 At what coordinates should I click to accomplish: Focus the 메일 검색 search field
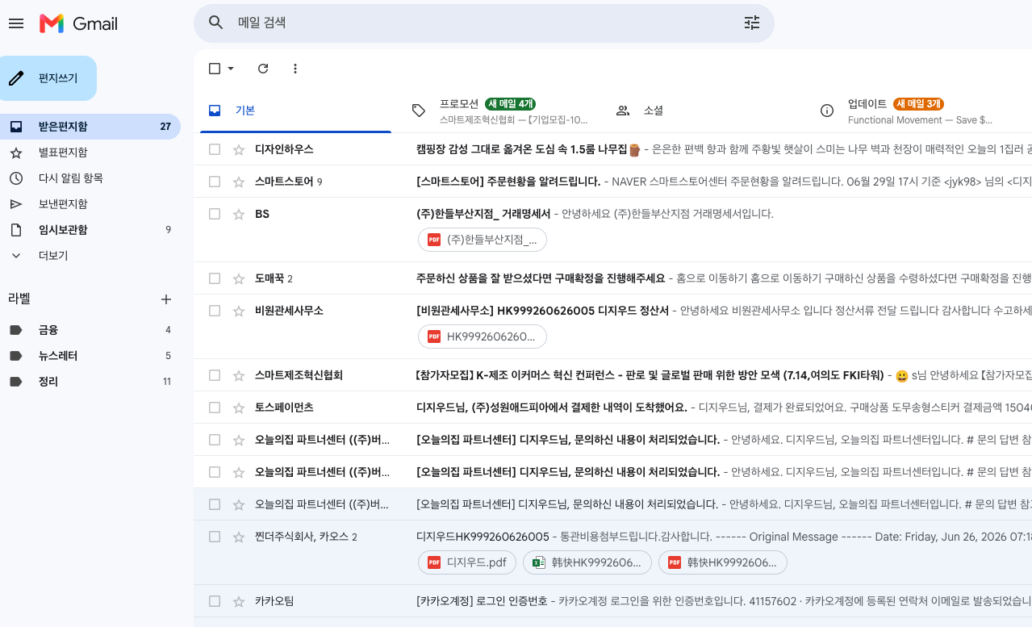click(484, 23)
